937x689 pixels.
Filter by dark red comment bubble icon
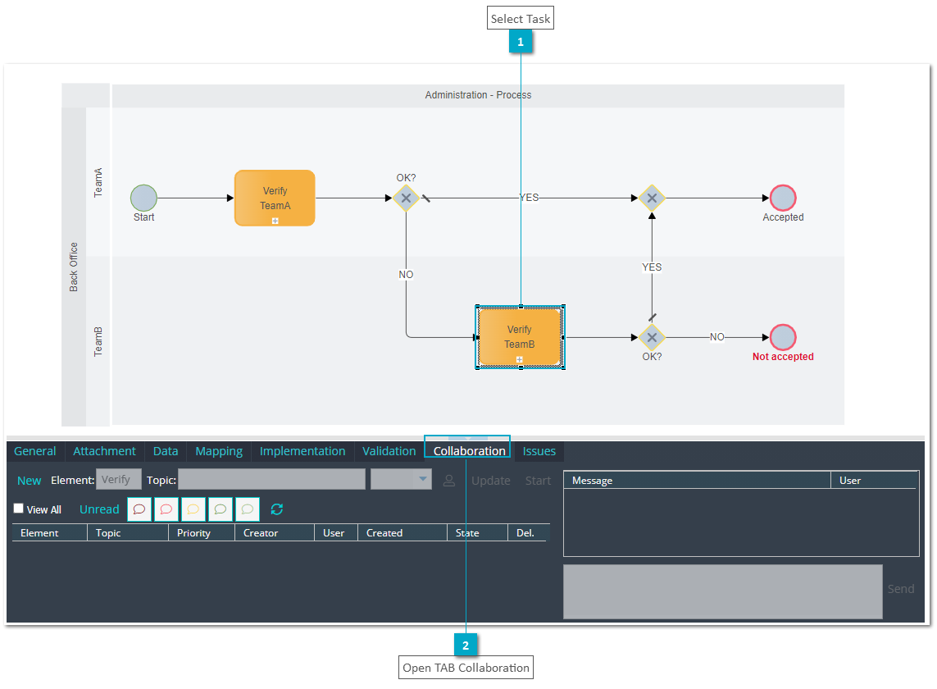(139, 509)
